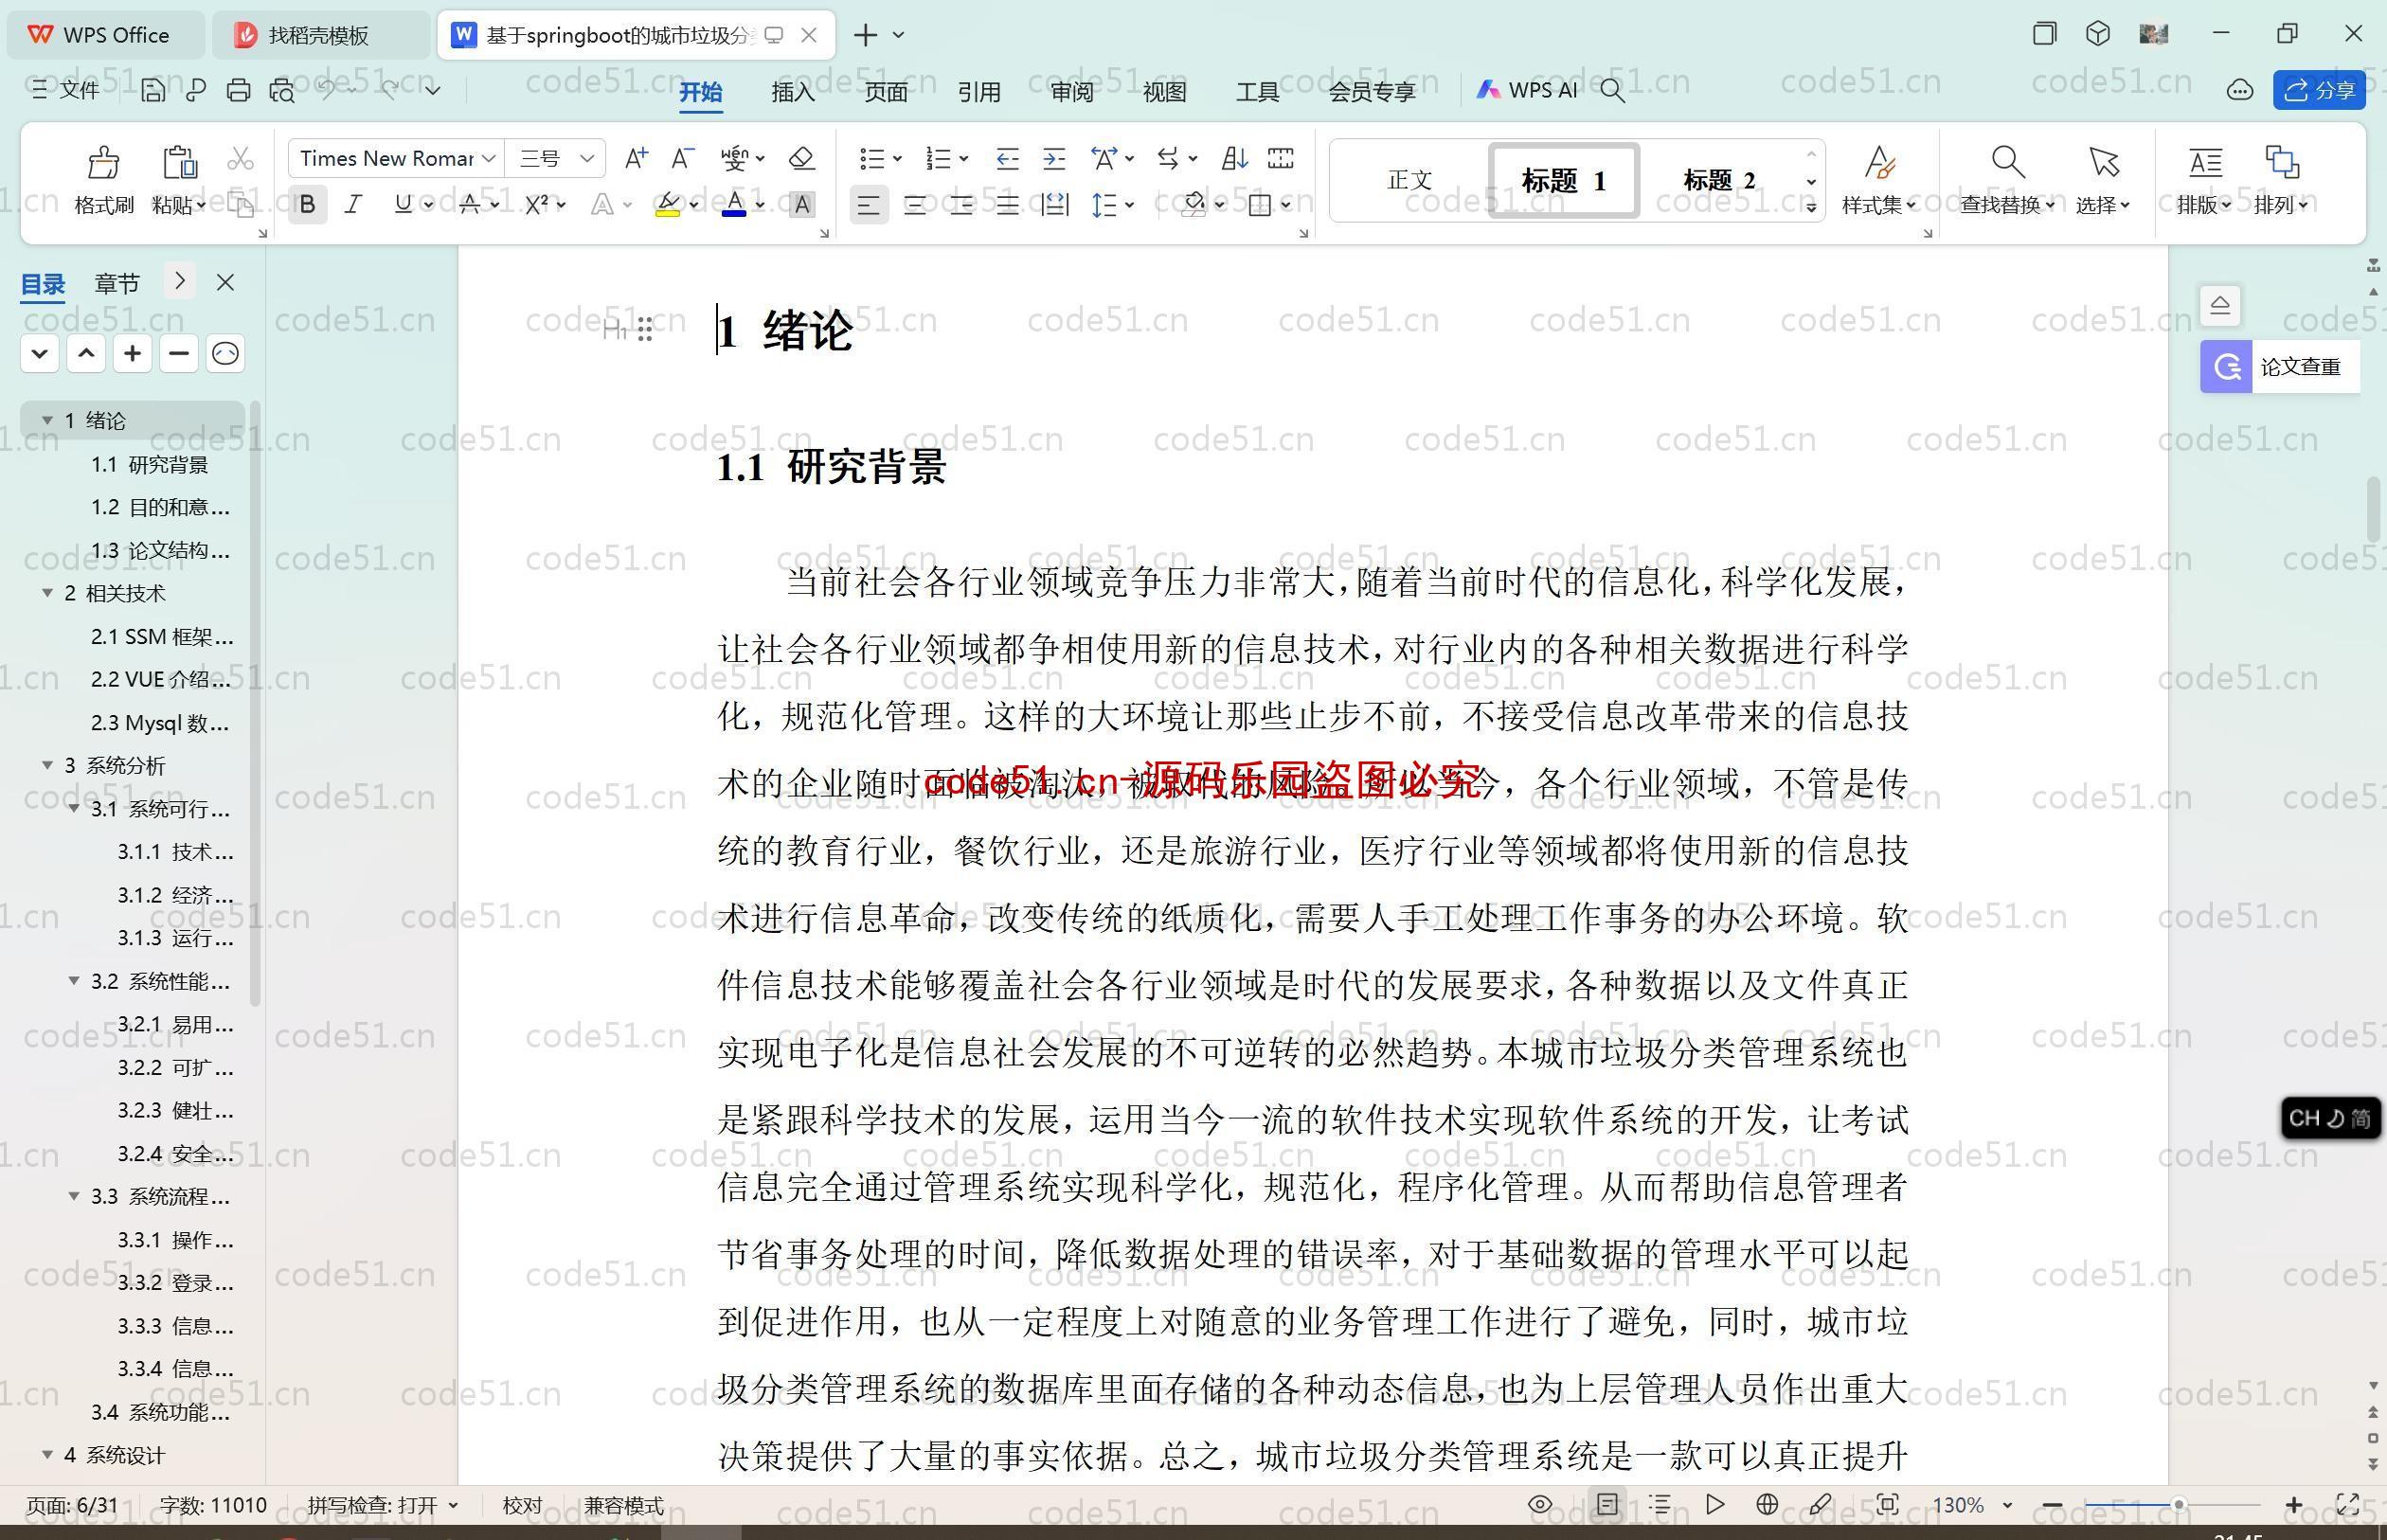The width and height of the screenshot is (2387, 1540).
Task: Switch to the 章节 navigation pane tab
Action: pyautogui.click(x=117, y=283)
